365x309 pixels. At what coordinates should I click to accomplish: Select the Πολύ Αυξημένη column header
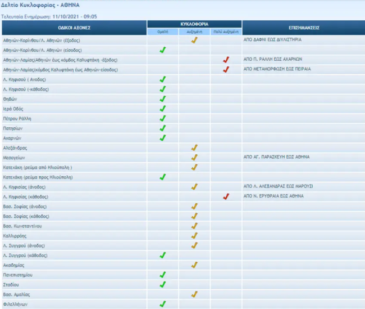pyautogui.click(x=226, y=32)
